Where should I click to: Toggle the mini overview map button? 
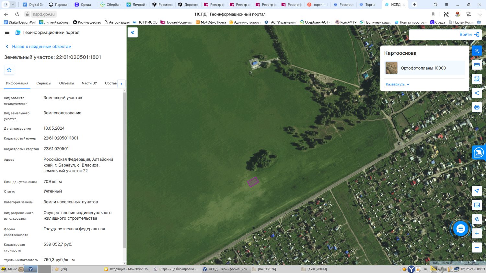(x=477, y=205)
